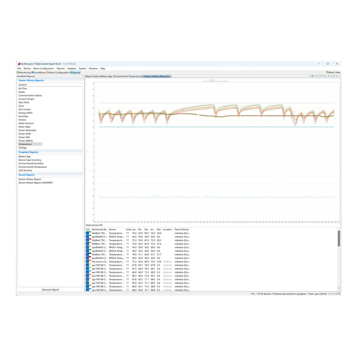Collapse the Sensor History Reports section
The image size is (357, 357).
click(x=18, y=81)
